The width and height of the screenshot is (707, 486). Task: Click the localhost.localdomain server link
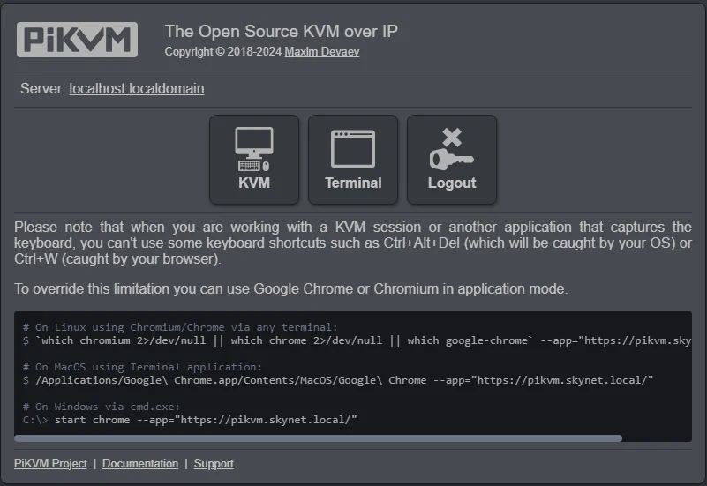pos(137,88)
